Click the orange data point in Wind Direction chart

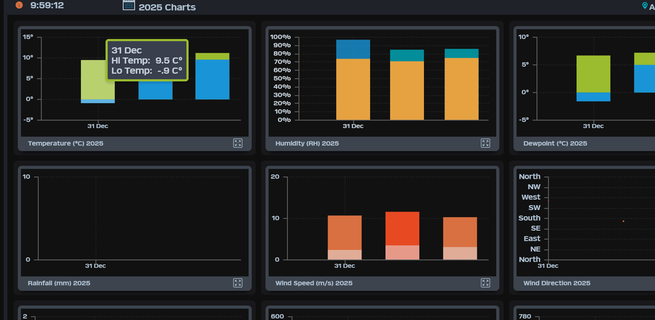click(623, 221)
